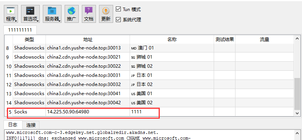This screenshot has width=302, height=140.
Task: Click the 更新 update button
Action: tap(106, 14)
